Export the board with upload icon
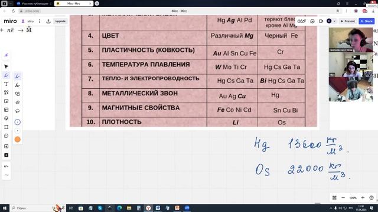The width and height of the screenshot is (378, 212). tap(48, 21)
